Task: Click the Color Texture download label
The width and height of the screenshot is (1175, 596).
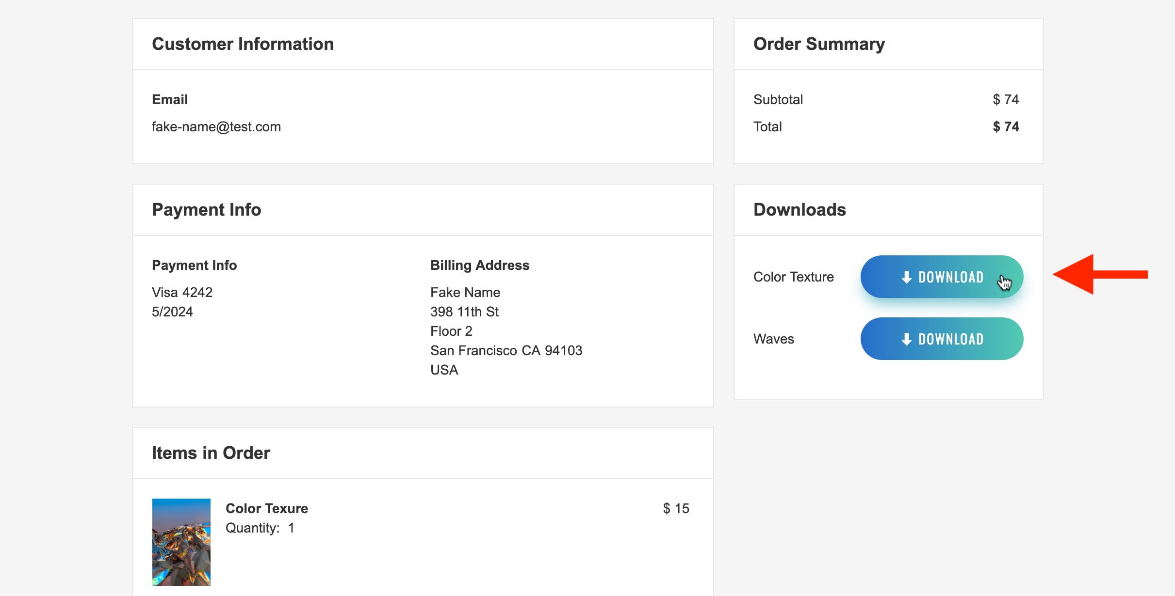Action: click(793, 277)
